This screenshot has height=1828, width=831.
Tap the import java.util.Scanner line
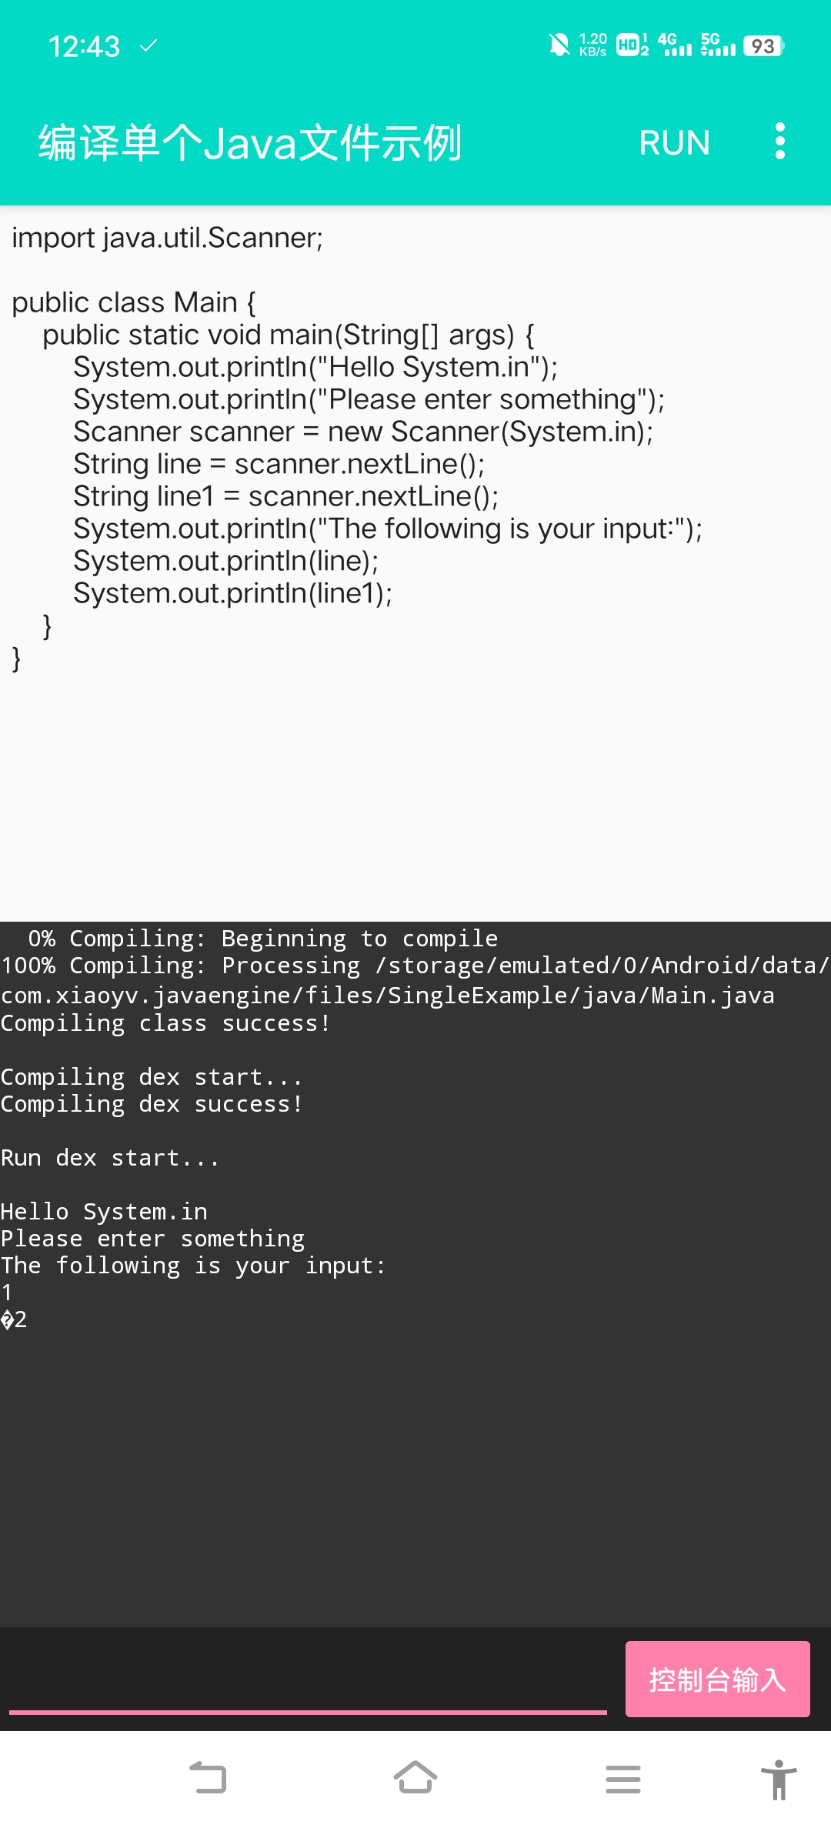click(x=168, y=237)
